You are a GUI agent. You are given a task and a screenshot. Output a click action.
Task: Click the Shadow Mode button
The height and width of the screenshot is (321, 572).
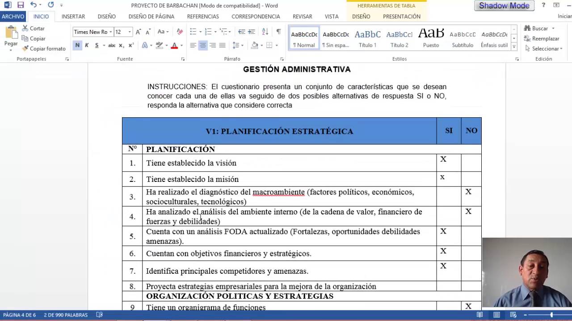point(504,6)
